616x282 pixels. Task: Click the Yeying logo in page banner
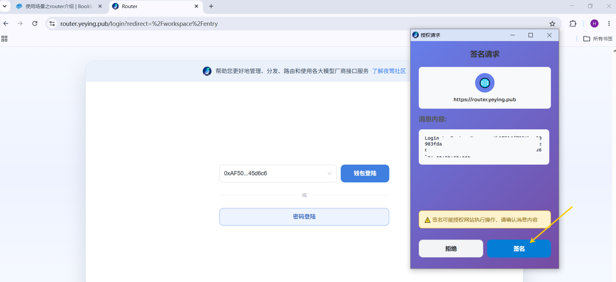(207, 71)
